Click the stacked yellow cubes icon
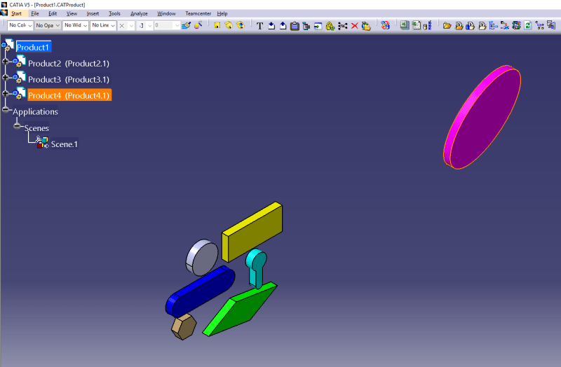Viewport: 561px width, 367px height. tap(229, 25)
